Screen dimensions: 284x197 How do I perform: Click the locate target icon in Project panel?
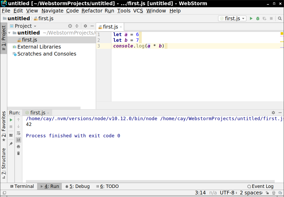coord(70,26)
